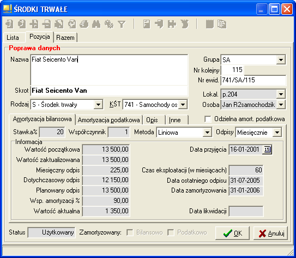The image size is (296, 258).
Task: Click the add record (plus page) toolbar icon
Action: (x=34, y=24)
